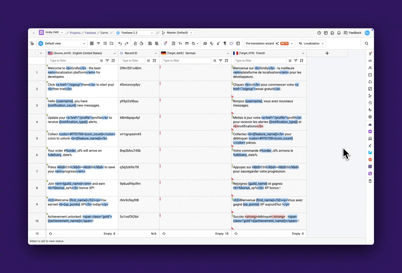The width and height of the screenshot is (402, 273).
Task: Open French column filter options icon
Action: tap(290, 61)
